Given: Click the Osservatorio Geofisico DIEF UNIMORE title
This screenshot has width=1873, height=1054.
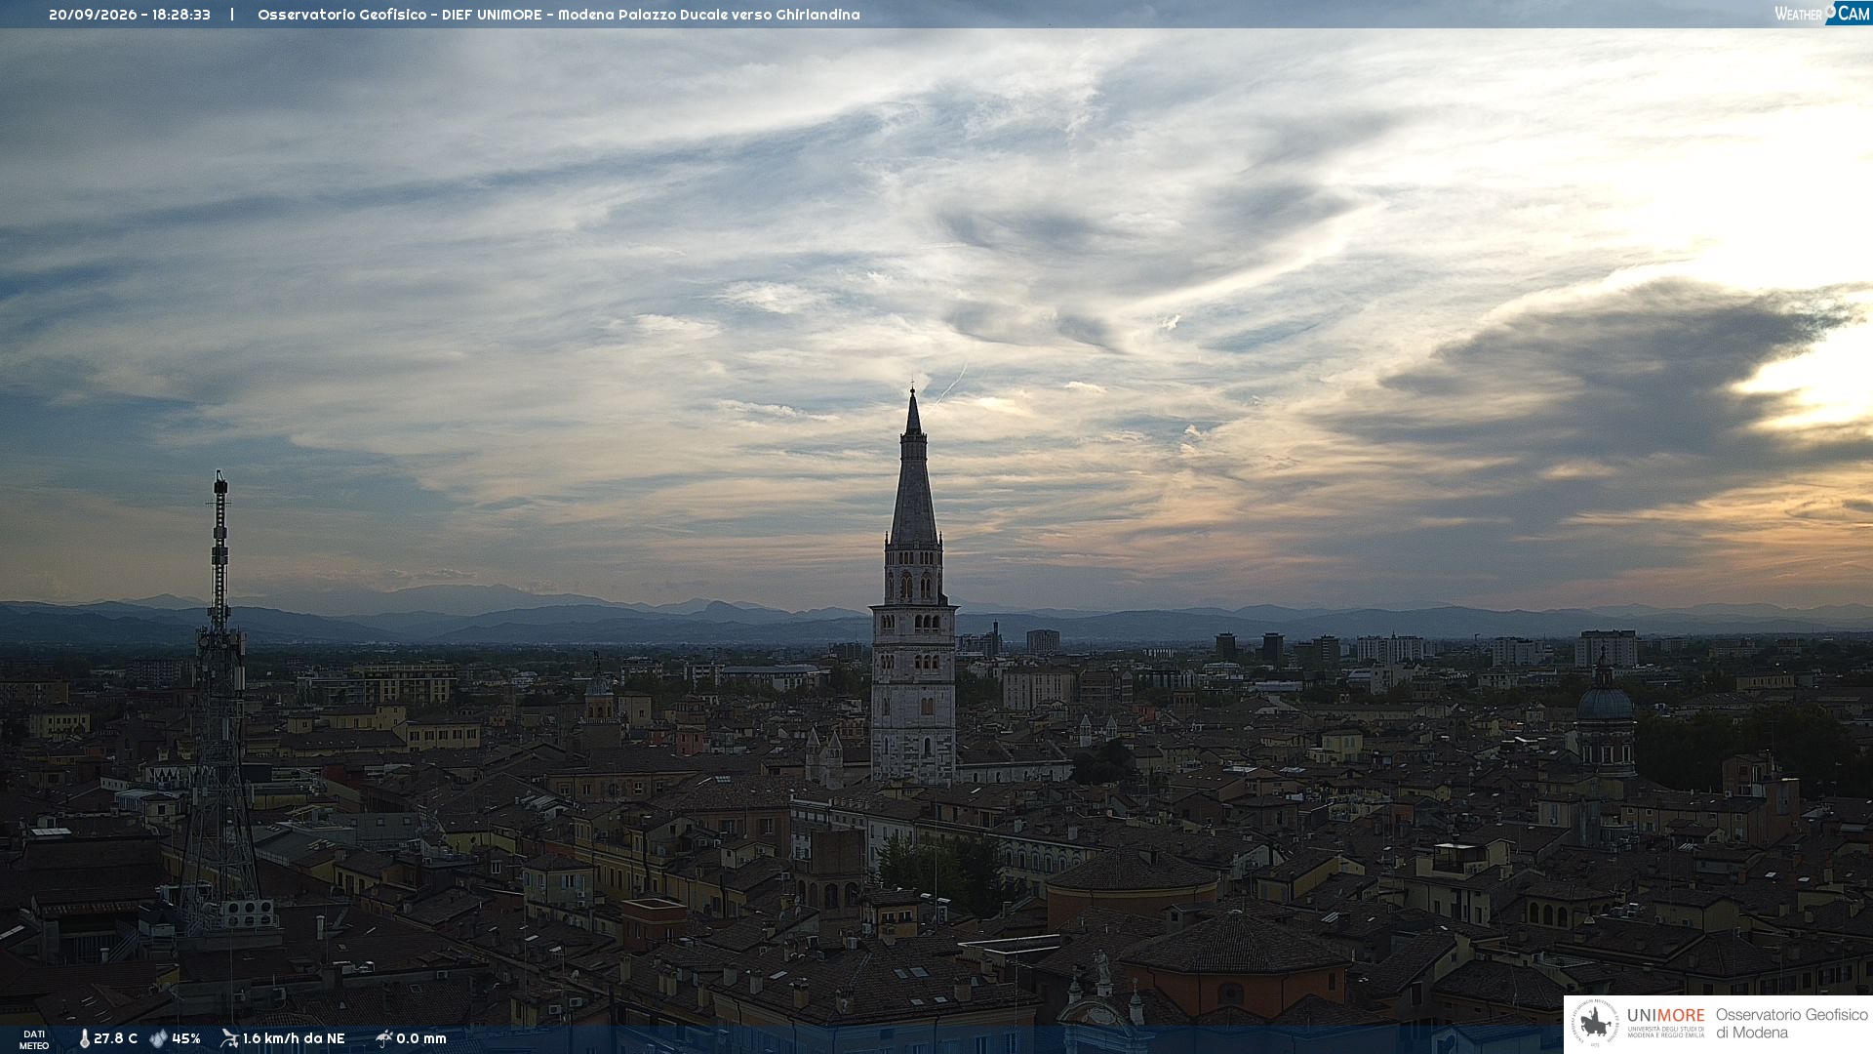Looking at the screenshot, I should [559, 15].
